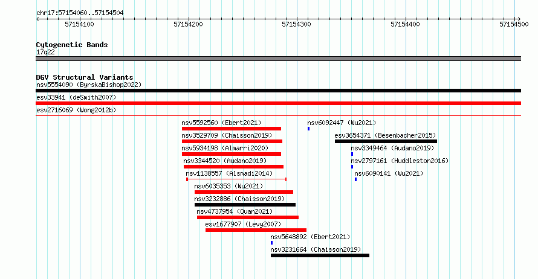Open nsv6035353 (Wu2021) label
Viewport: 538px width, 279px height.
228,186
